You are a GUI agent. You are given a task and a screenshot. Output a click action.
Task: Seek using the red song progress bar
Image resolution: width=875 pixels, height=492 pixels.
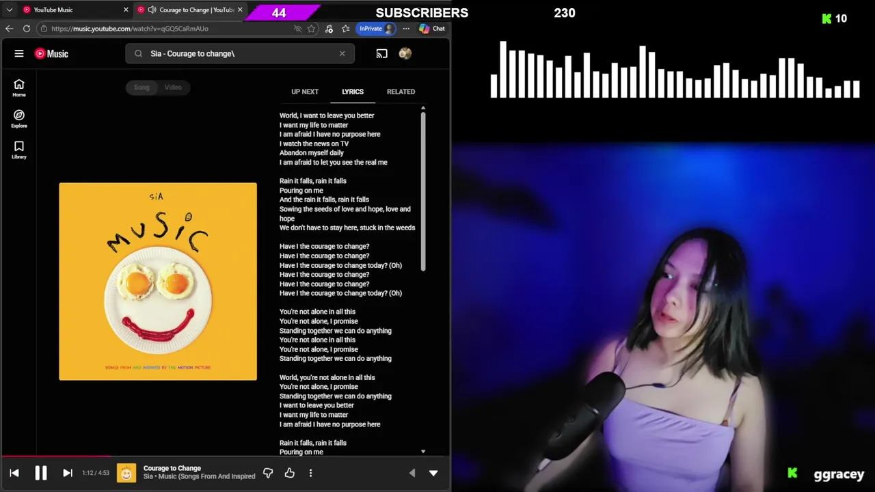point(55,456)
